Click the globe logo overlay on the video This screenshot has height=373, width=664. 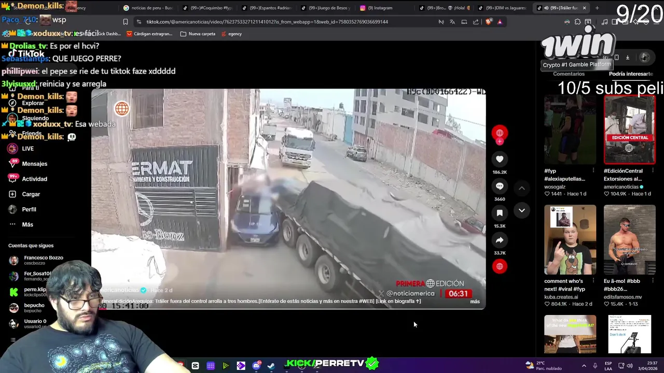click(x=122, y=108)
